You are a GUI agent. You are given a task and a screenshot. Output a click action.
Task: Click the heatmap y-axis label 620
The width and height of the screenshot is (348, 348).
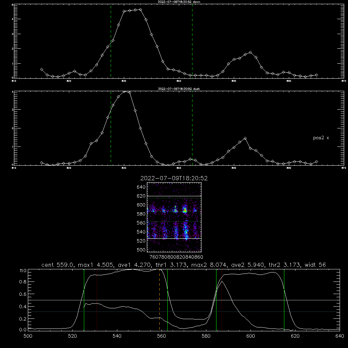click(141, 196)
